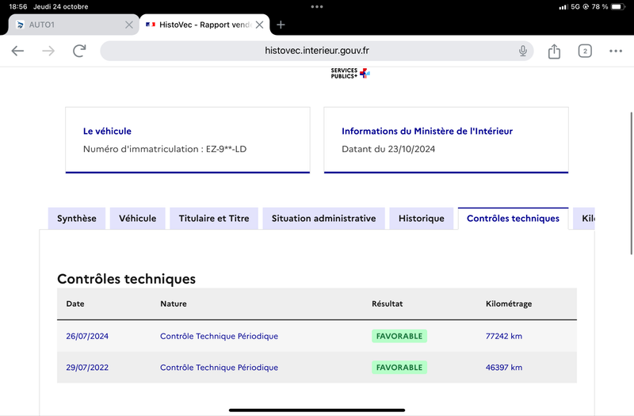This screenshot has width=634, height=416.
Task: Click Contrôle Technique Périodique in 29/07/2022 row
Action: [220, 368]
